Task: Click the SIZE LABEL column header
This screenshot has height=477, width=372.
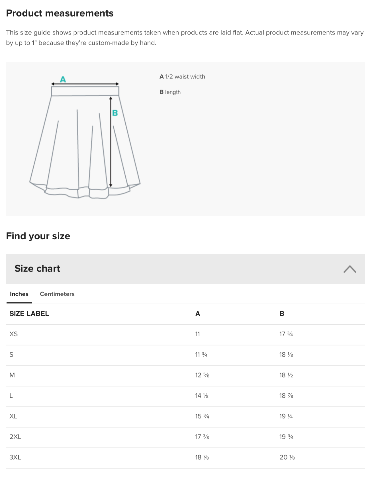Action: tap(29, 314)
